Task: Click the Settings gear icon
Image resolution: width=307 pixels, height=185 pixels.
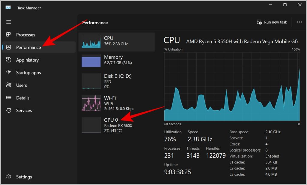Action: coord(8,177)
